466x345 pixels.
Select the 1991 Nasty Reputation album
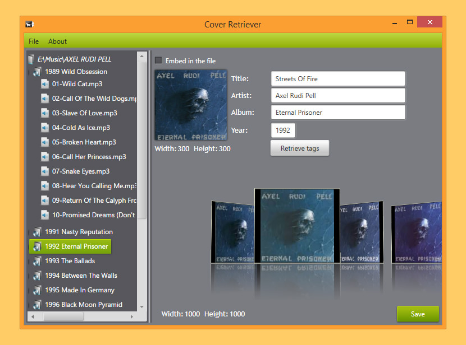click(79, 232)
